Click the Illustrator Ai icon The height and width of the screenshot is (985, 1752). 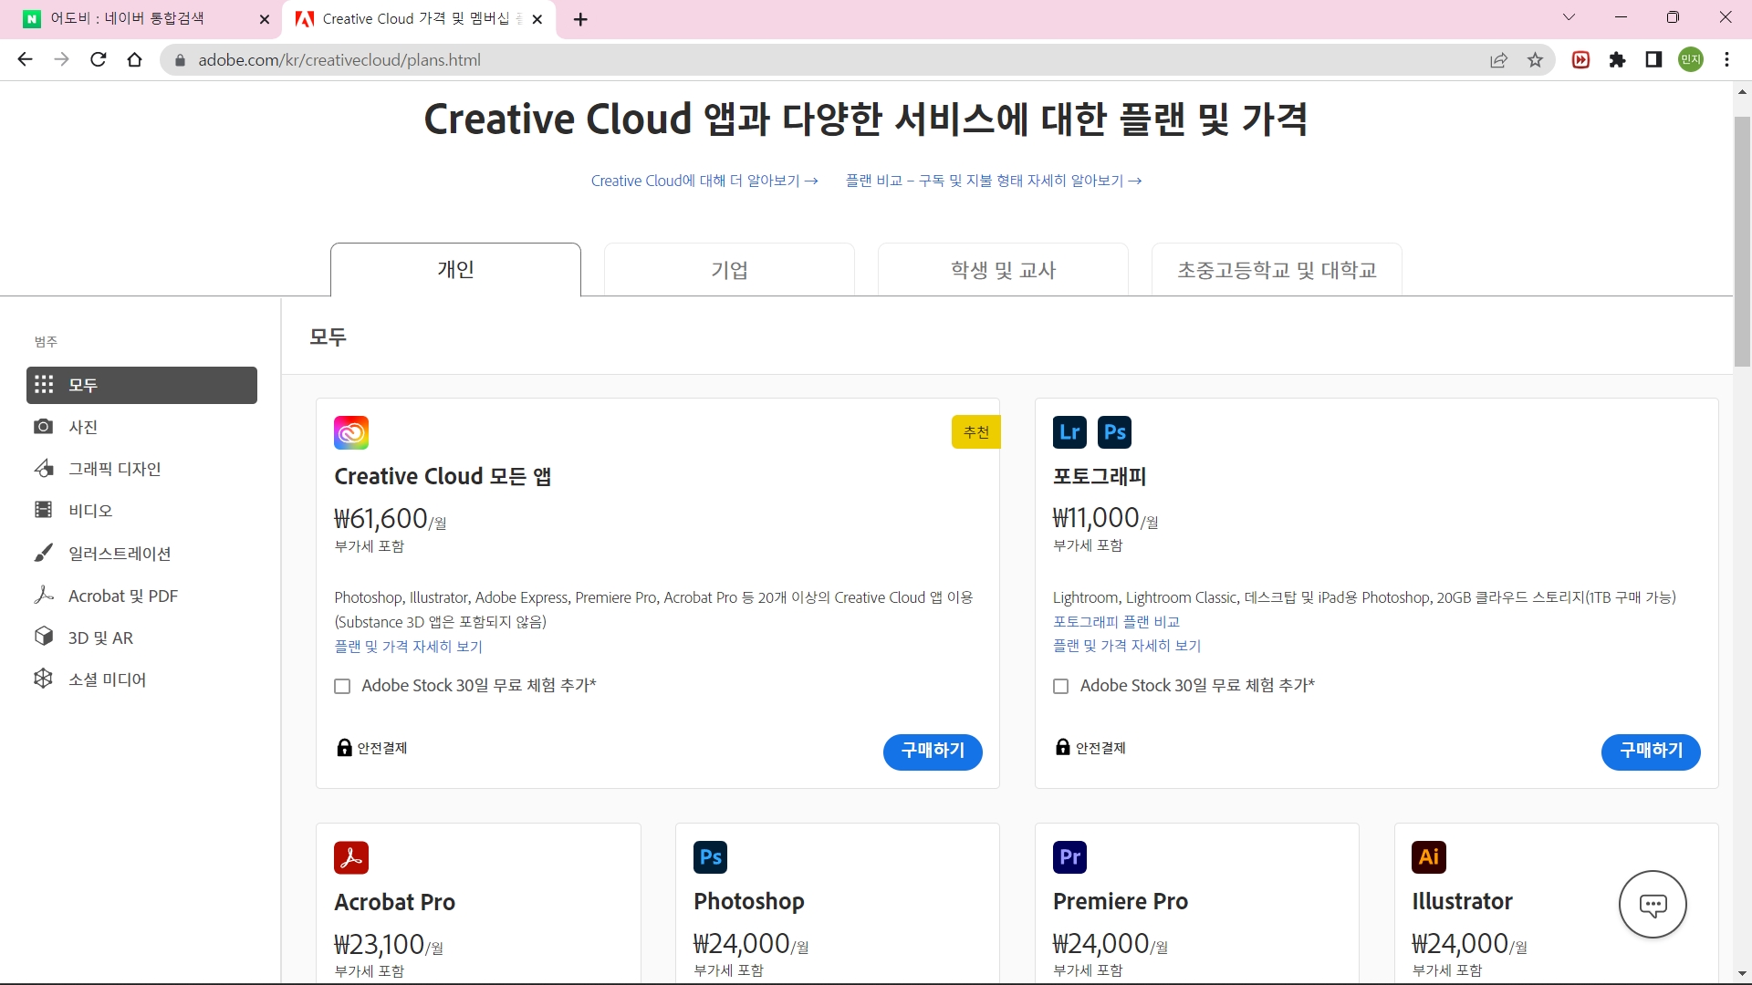[x=1429, y=857]
